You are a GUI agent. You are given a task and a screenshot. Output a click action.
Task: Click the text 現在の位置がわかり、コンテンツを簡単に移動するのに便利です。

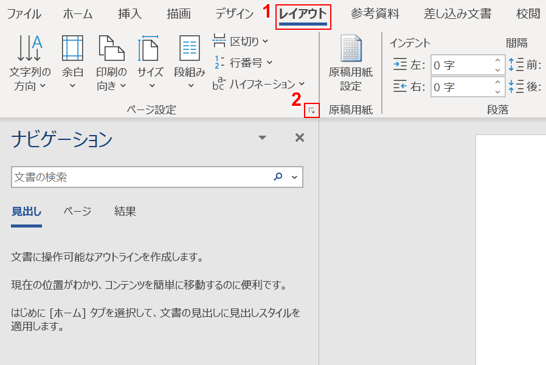[149, 285]
